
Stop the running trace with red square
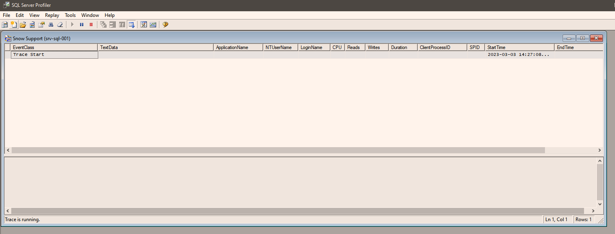pos(91,25)
